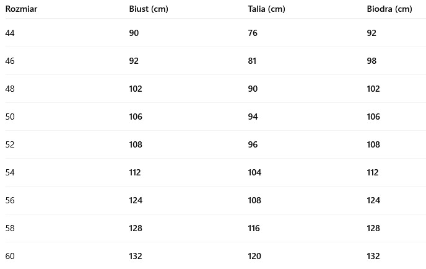The width and height of the screenshot is (426, 269).
Task: Click size 52 row label
Action: click(10, 144)
